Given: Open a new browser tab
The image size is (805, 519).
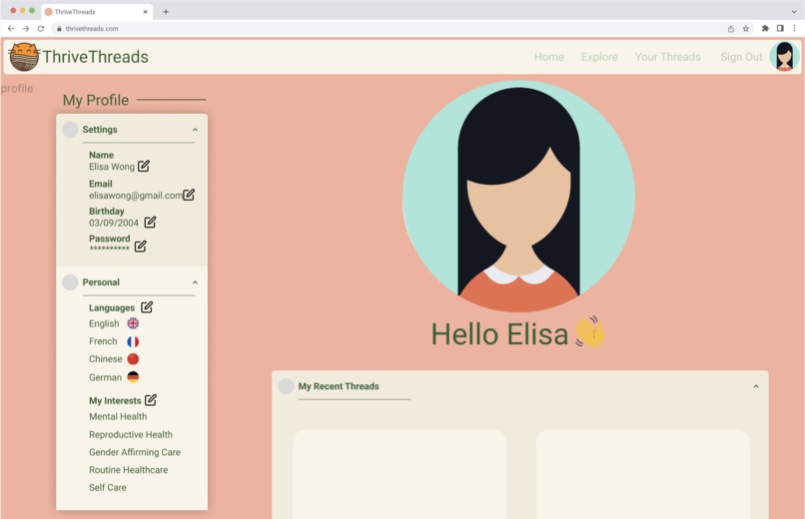Looking at the screenshot, I should (166, 11).
